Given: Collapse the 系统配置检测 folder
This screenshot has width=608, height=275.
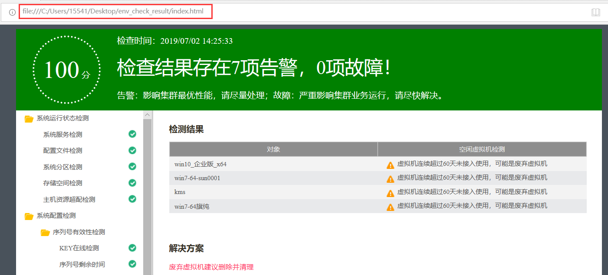Looking at the screenshot, I should (29, 216).
